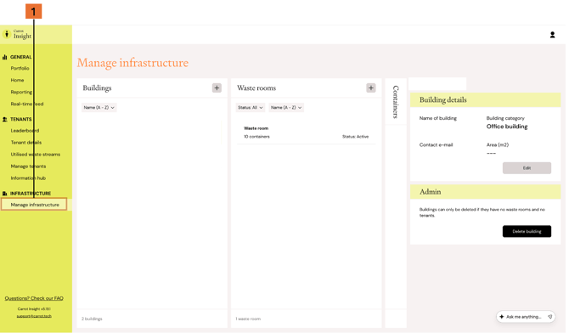Viewport: 569px width, 333px height.
Task: Select Manage infrastructure in sidebar
Action: tap(34, 205)
